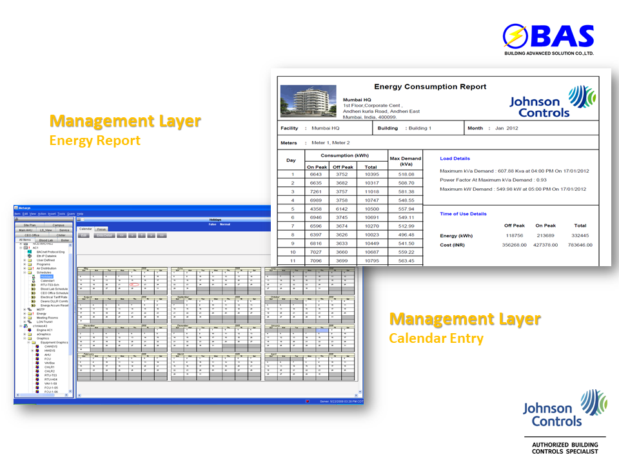Expand the Energy folder
The height and width of the screenshot is (464, 619).
(x=25, y=314)
